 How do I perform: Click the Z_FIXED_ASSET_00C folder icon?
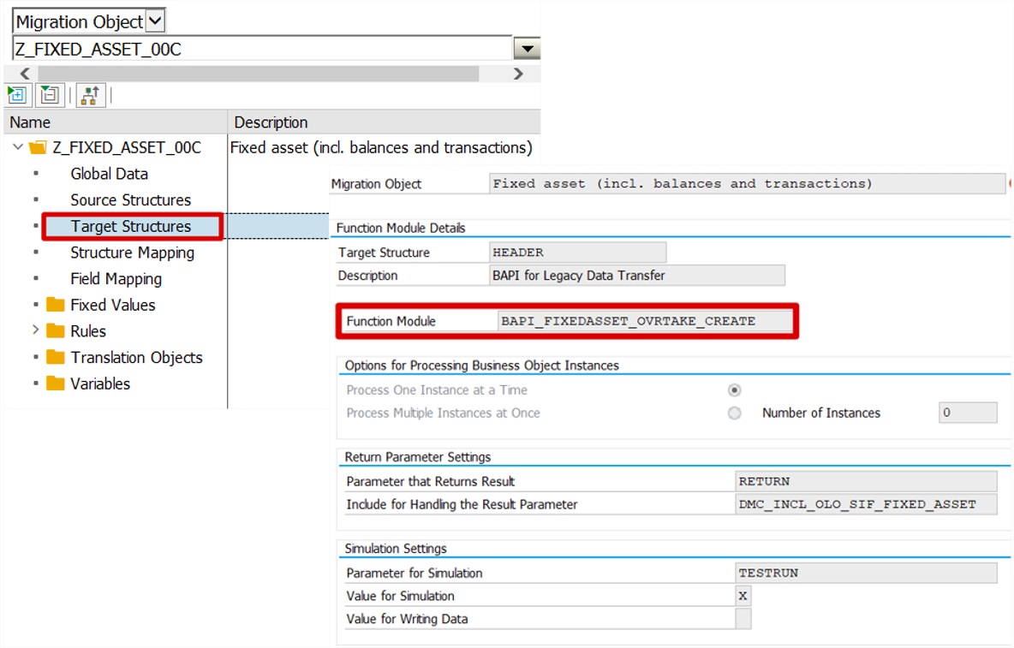point(36,147)
